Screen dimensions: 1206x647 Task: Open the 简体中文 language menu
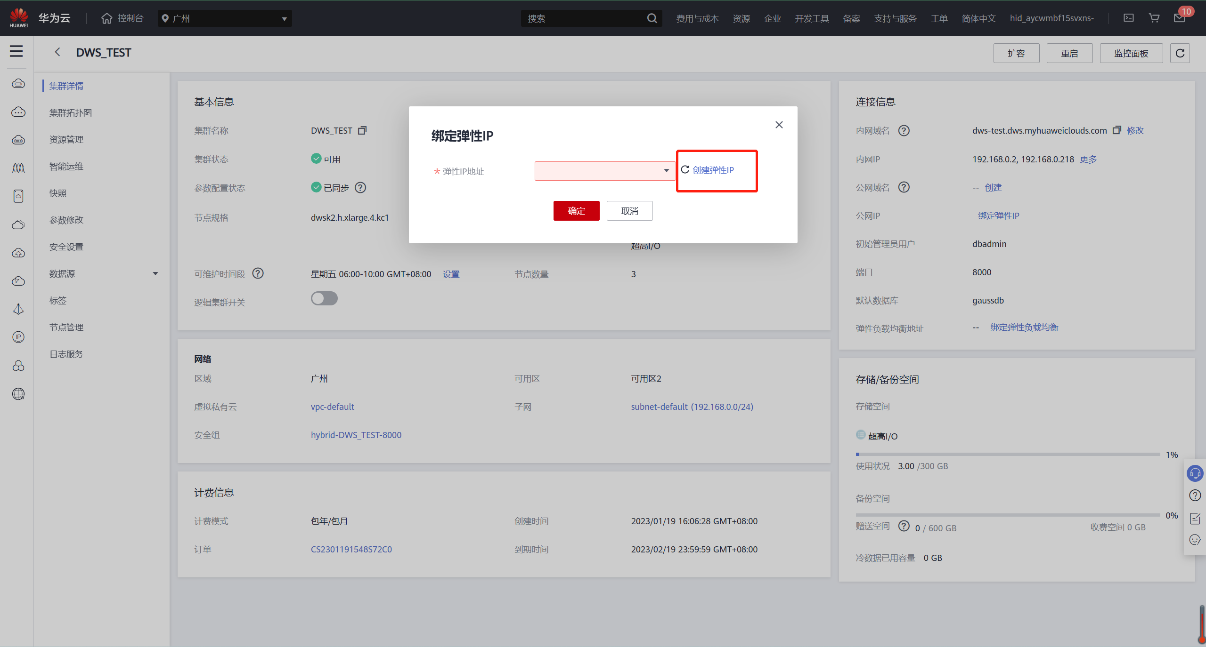[979, 18]
